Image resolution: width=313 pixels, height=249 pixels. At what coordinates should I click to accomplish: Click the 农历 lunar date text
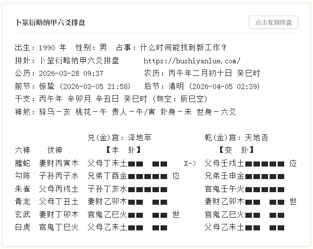click(202, 73)
